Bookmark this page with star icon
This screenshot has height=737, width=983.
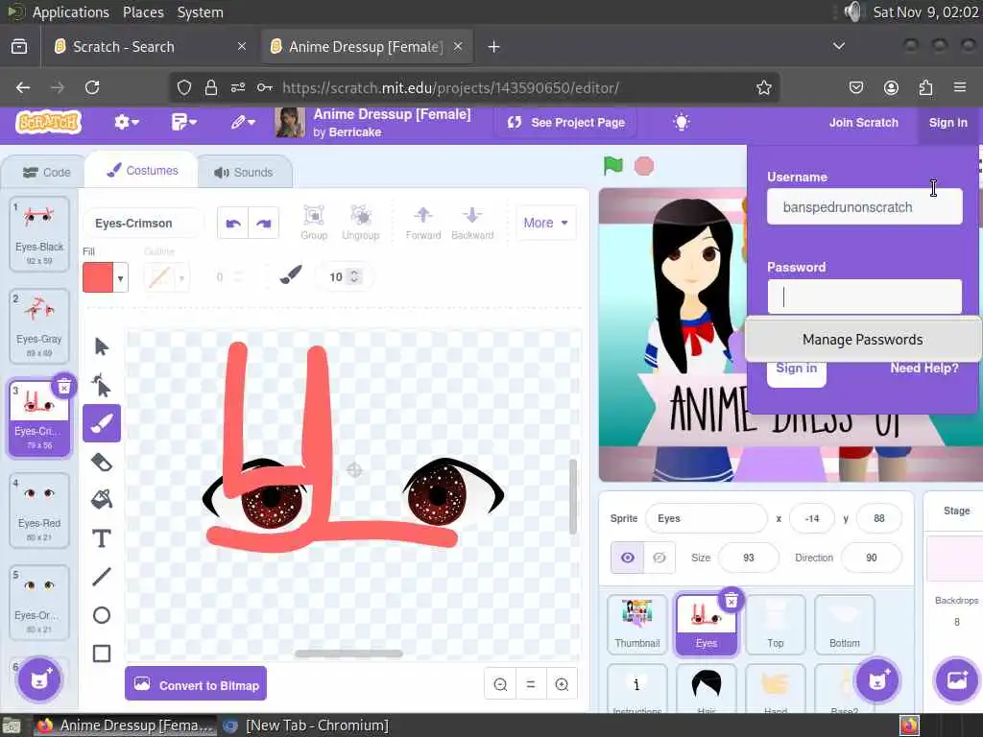pos(763,87)
